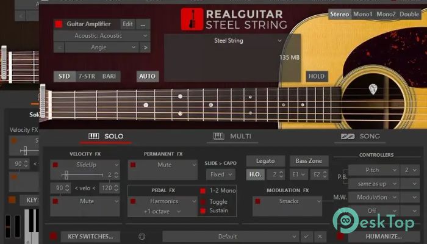Click the red square beside the Humanize button

[x=340, y=236]
